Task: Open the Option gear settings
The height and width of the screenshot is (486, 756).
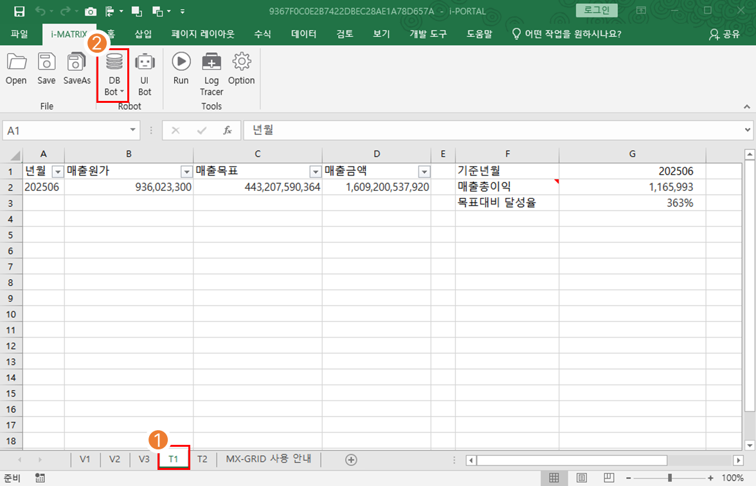Action: (241, 69)
